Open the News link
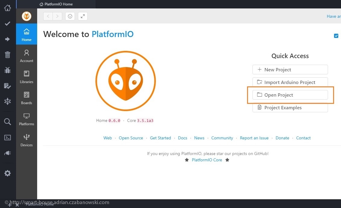The image size is (341, 208). point(199,138)
